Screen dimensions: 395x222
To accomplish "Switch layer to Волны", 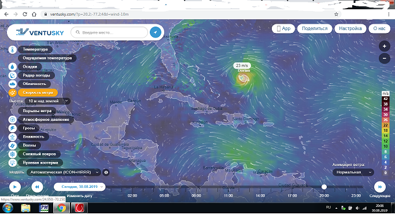I will click(29, 146).
